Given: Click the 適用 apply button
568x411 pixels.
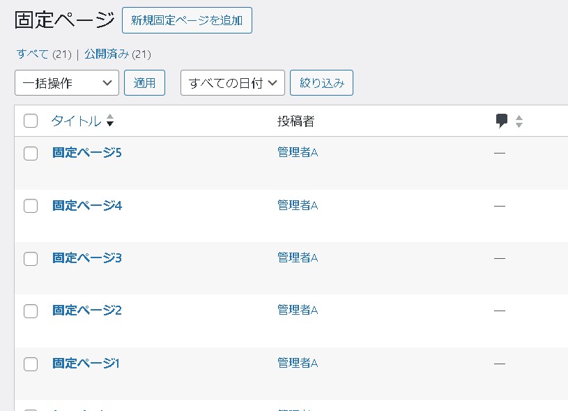Looking at the screenshot, I should coord(144,83).
